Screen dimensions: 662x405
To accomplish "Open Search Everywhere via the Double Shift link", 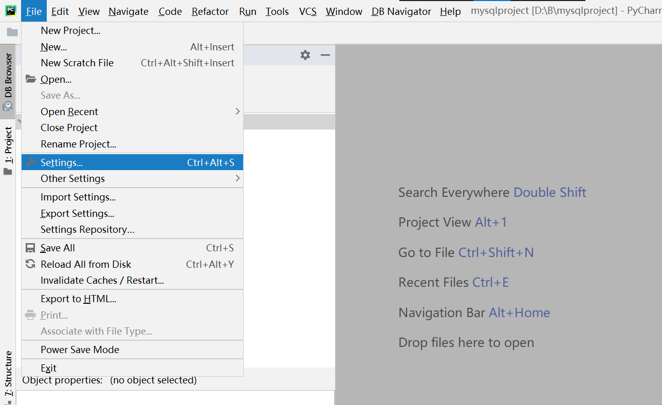I will pos(549,192).
